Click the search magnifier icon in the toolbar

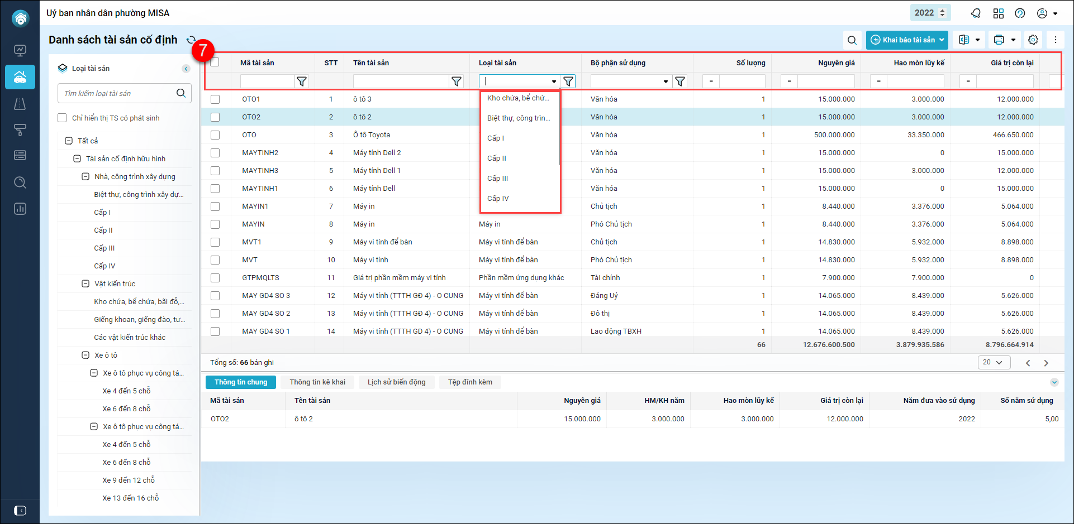[852, 40]
